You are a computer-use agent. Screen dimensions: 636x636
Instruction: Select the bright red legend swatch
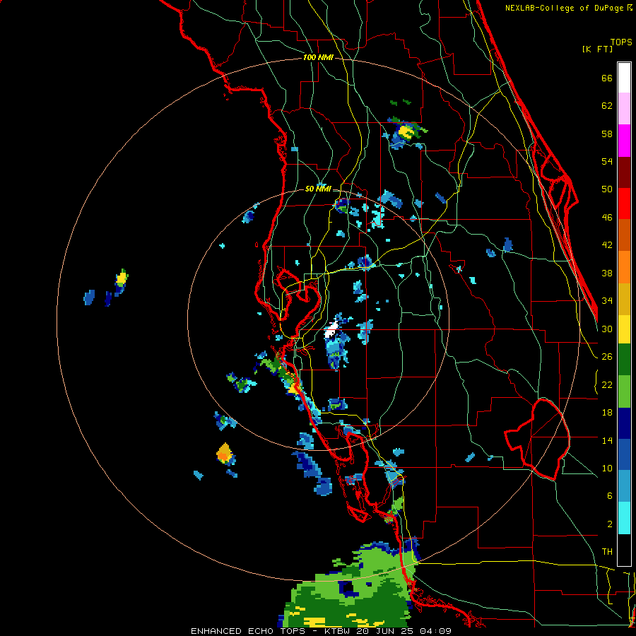click(624, 204)
